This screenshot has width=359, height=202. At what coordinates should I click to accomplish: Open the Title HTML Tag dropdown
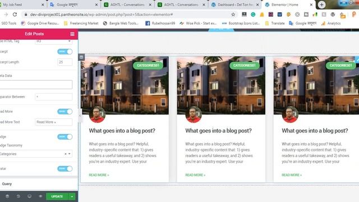pyautogui.click(x=54, y=41)
